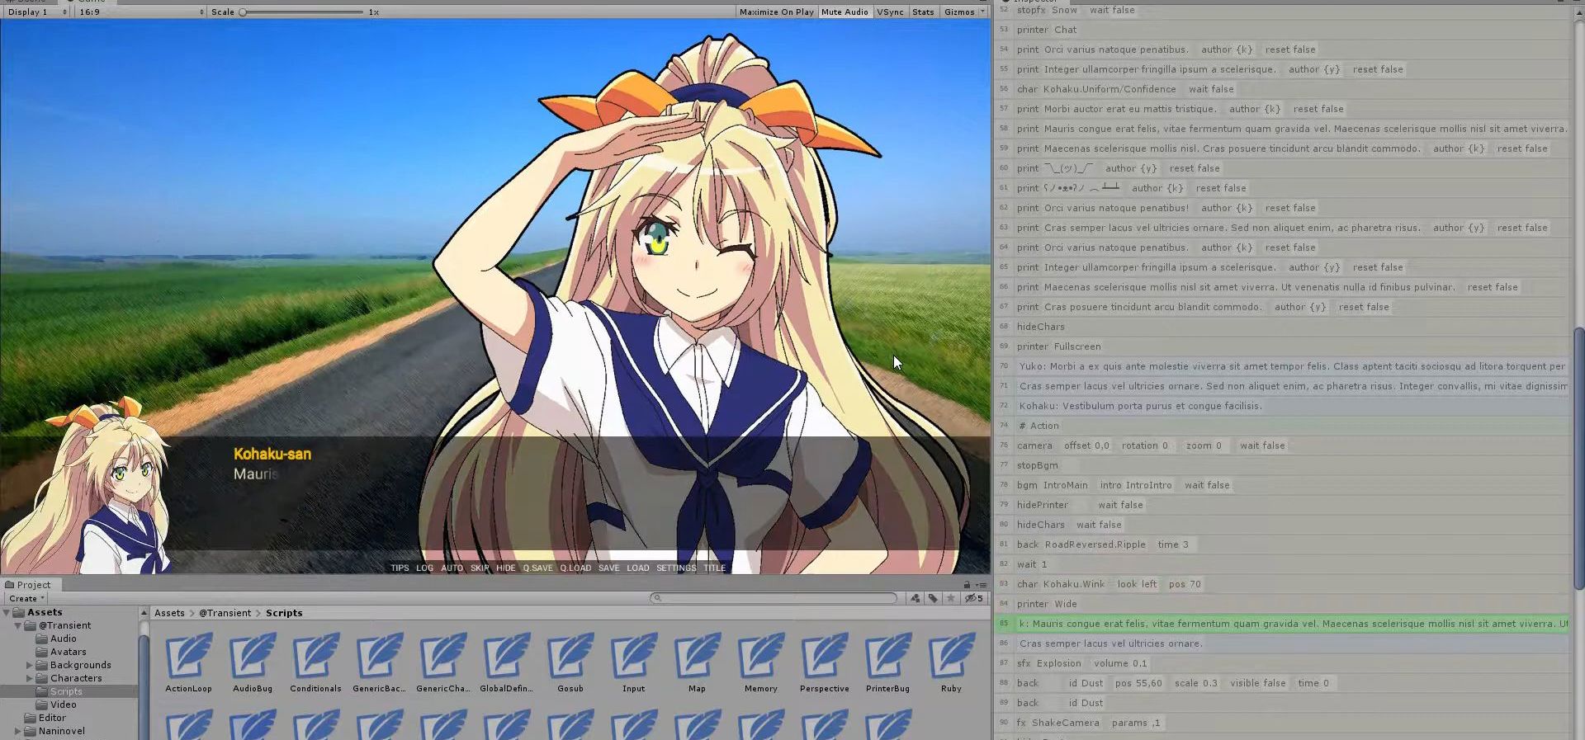Open the 16:9 aspect ratio dropdown
1585x740 pixels.
coord(140,12)
